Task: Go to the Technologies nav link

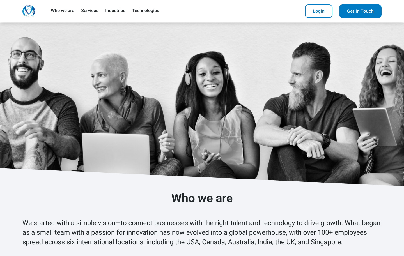Action: [146, 11]
